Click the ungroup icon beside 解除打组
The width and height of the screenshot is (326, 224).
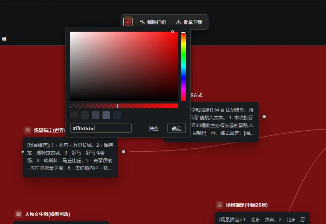pyautogui.click(x=142, y=22)
